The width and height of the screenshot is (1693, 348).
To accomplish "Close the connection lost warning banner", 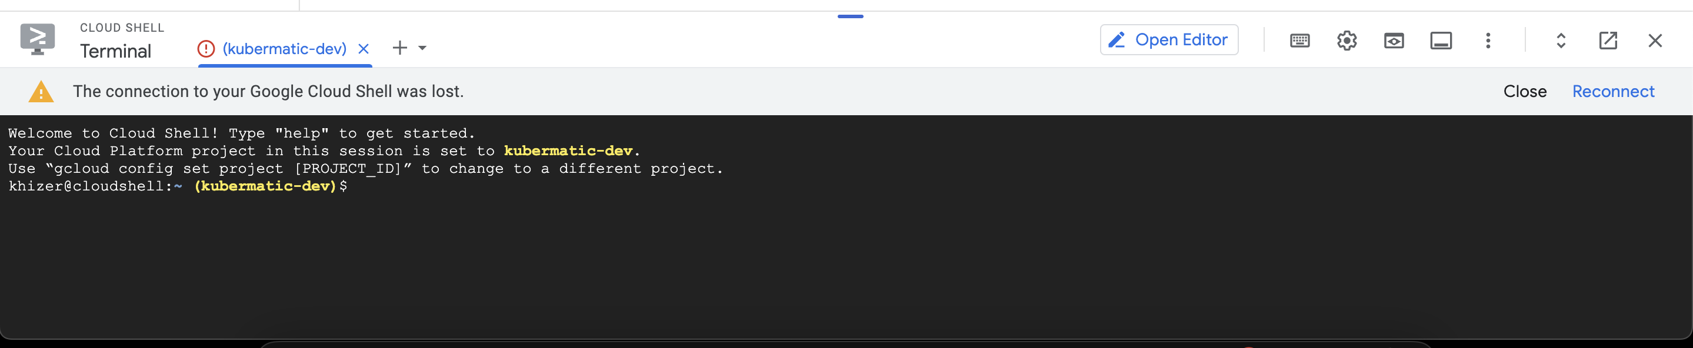I will click(x=1525, y=91).
